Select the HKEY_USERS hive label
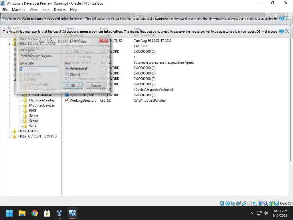Image resolution: width=293 pixels, height=220 pixels. pos(28,131)
